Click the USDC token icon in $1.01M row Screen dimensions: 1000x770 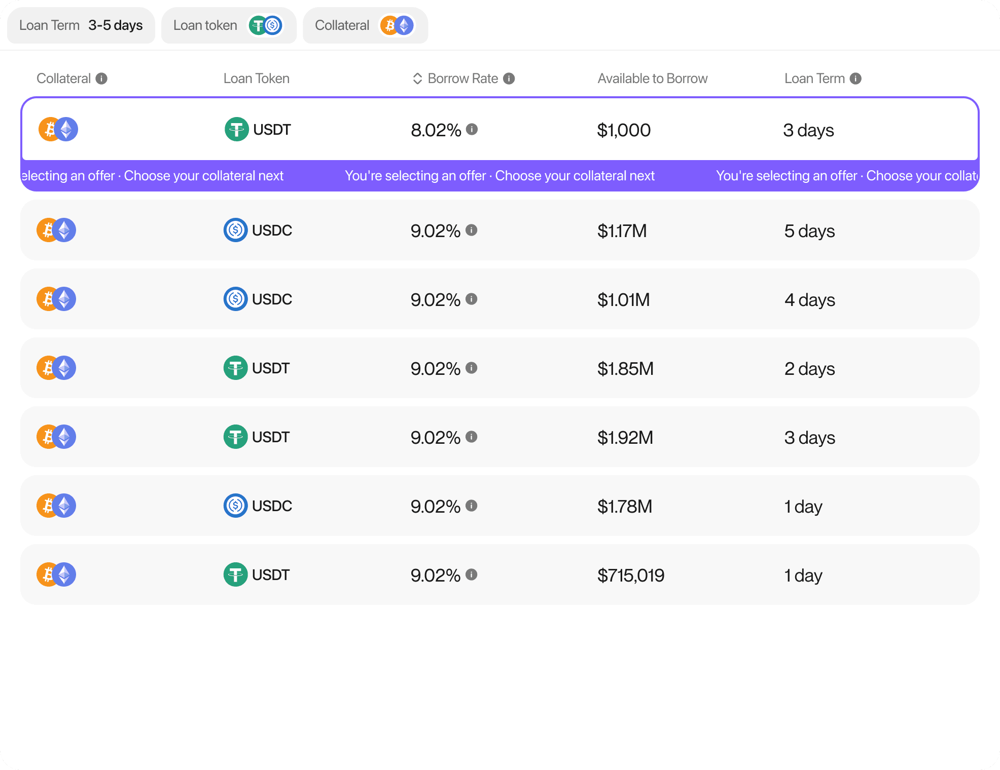coord(236,299)
